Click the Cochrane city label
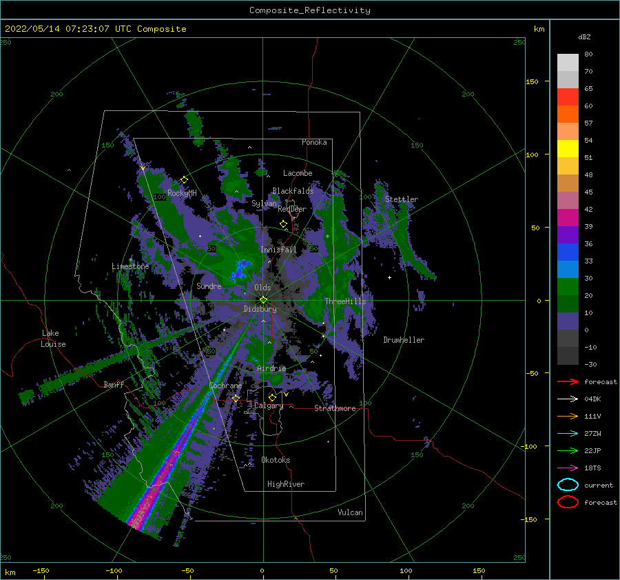This screenshot has width=620, height=580. [x=225, y=386]
